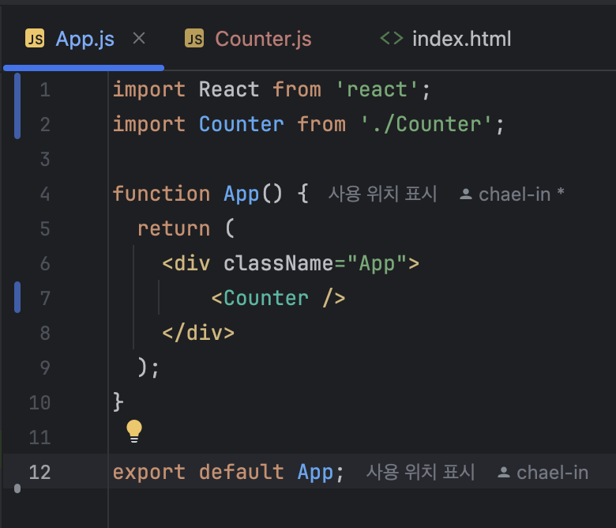This screenshot has height=528, width=616.
Task: Click the string 'react' on line 1
Action: pyautogui.click(x=377, y=89)
